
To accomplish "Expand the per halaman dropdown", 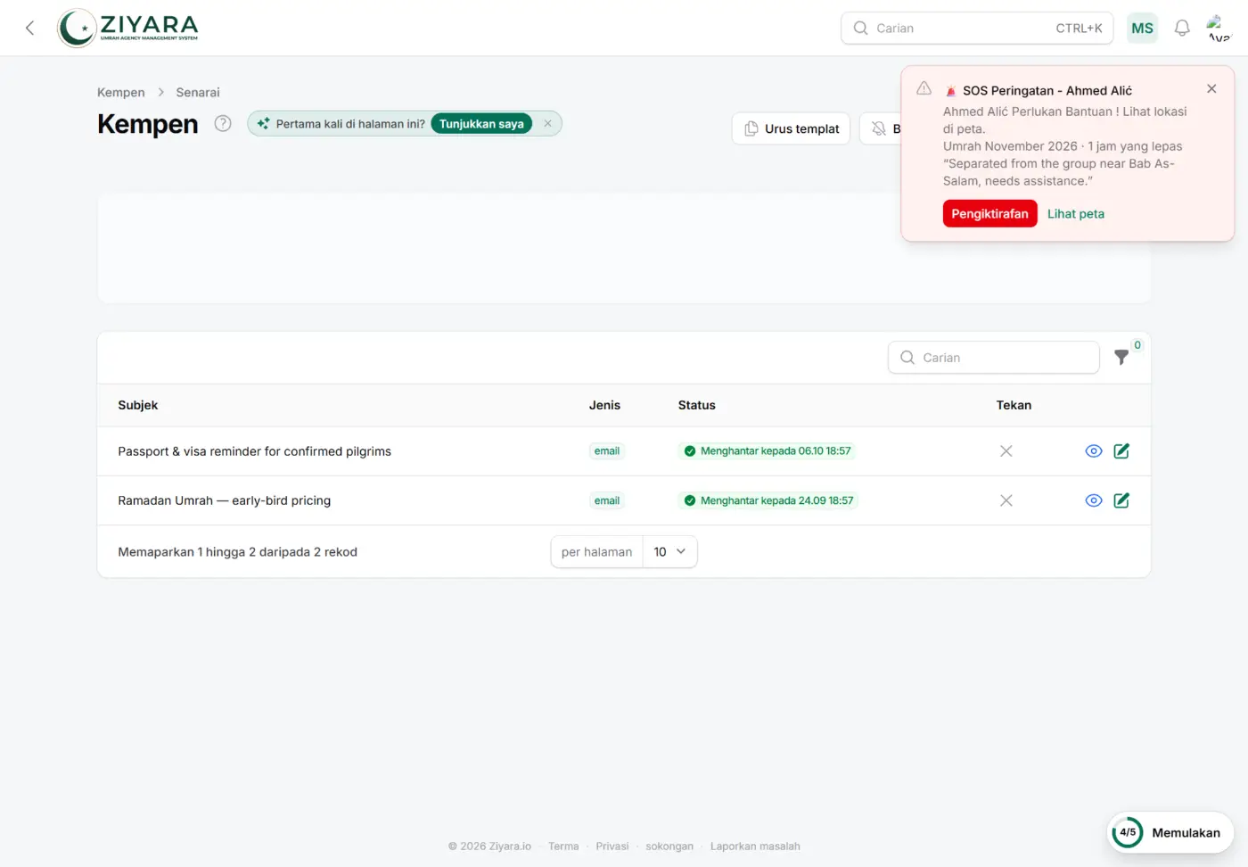I will click(669, 552).
